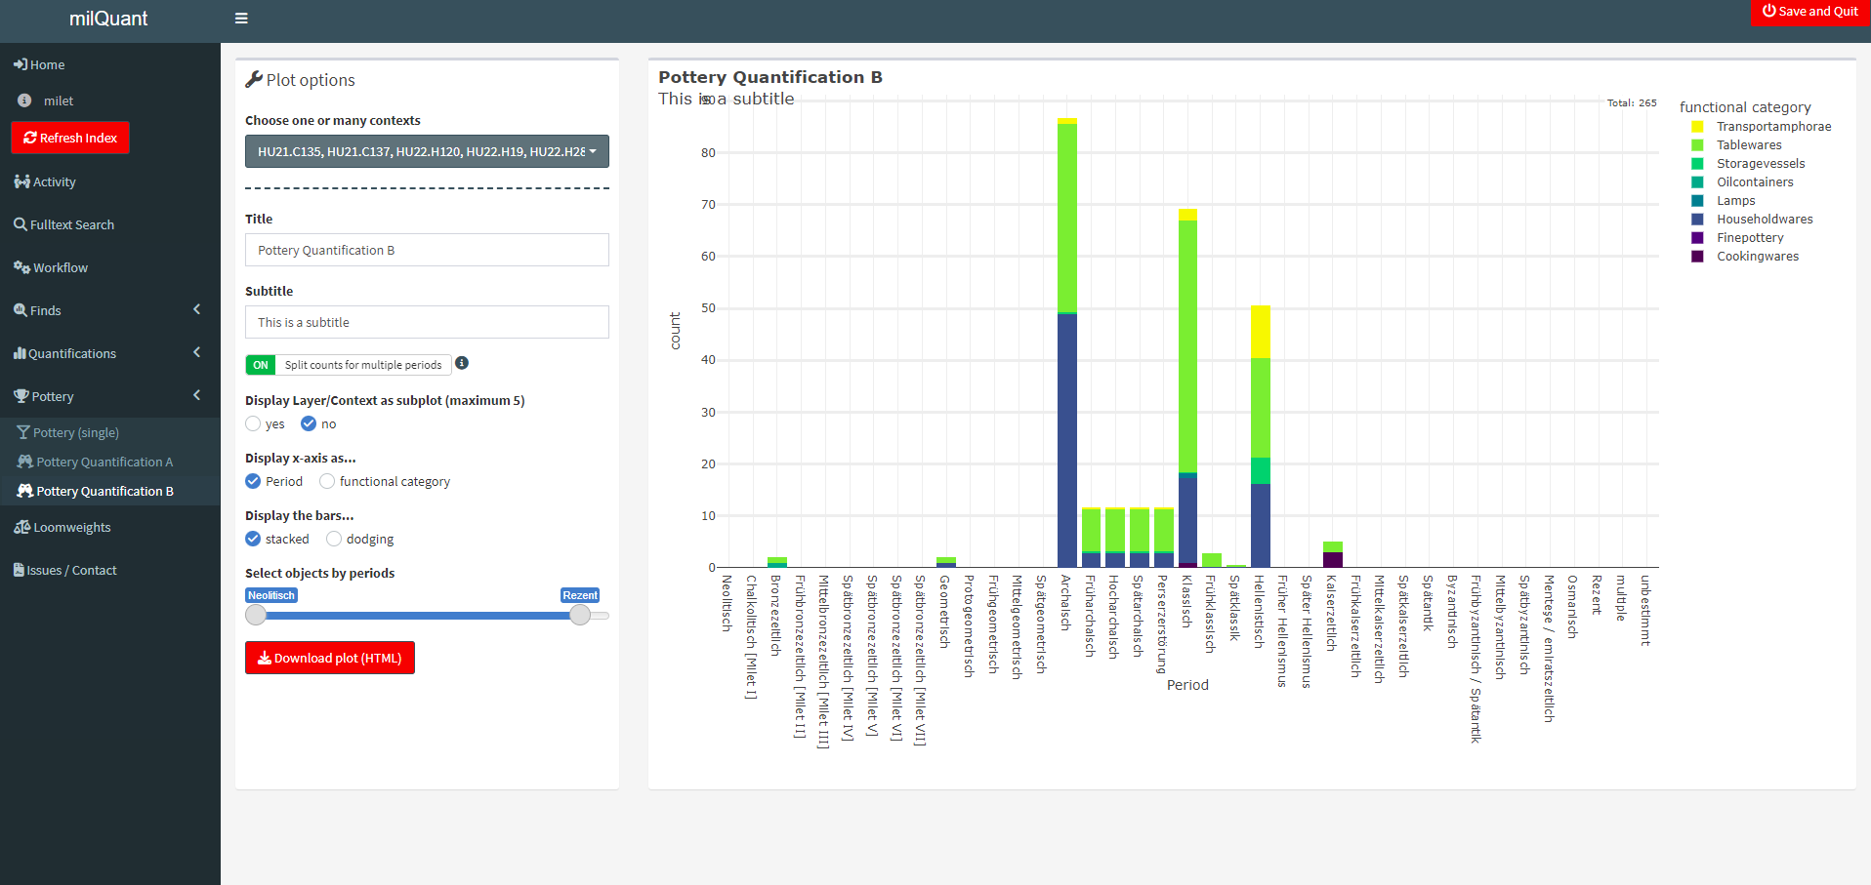Toggle Oilcontainers legend entry
Screen dimensions: 1871x885
[x=1754, y=182]
